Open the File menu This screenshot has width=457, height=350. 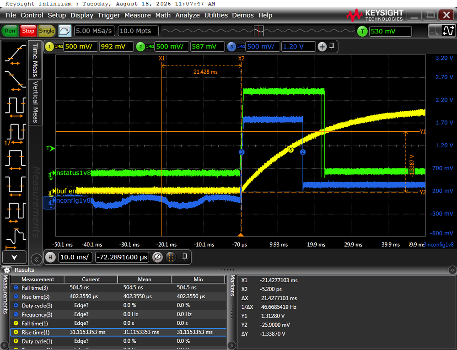(x=11, y=15)
